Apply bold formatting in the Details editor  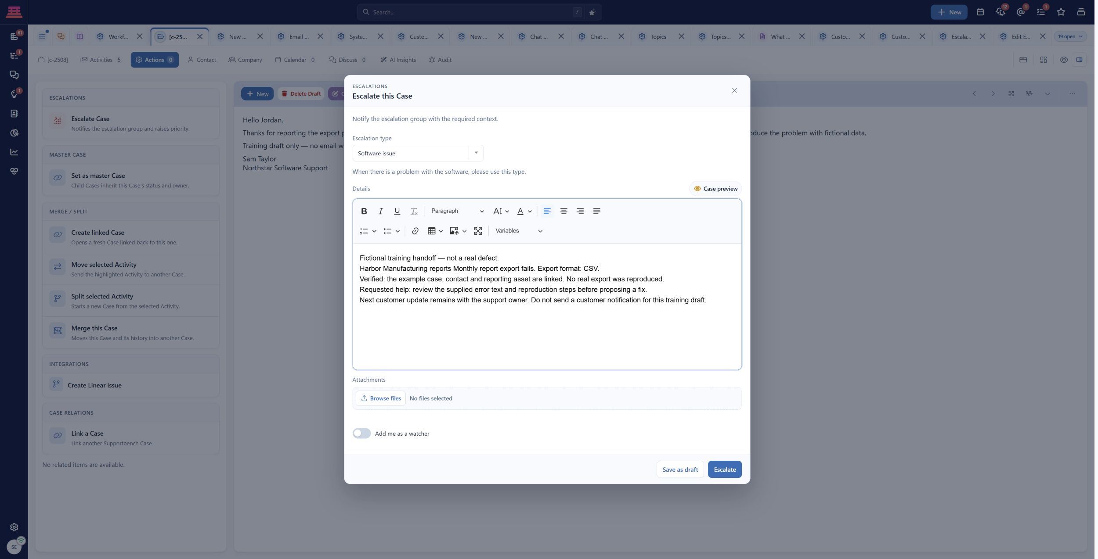coord(364,211)
